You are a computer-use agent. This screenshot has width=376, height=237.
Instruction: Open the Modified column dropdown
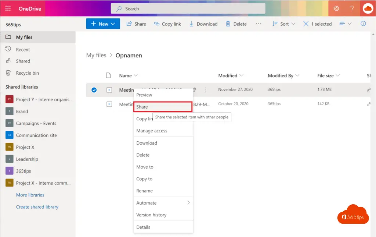tap(231, 75)
